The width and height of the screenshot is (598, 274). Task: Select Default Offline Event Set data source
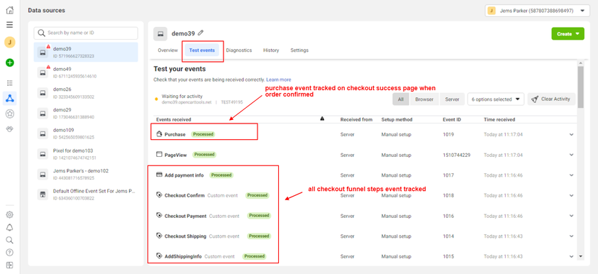[86, 194]
